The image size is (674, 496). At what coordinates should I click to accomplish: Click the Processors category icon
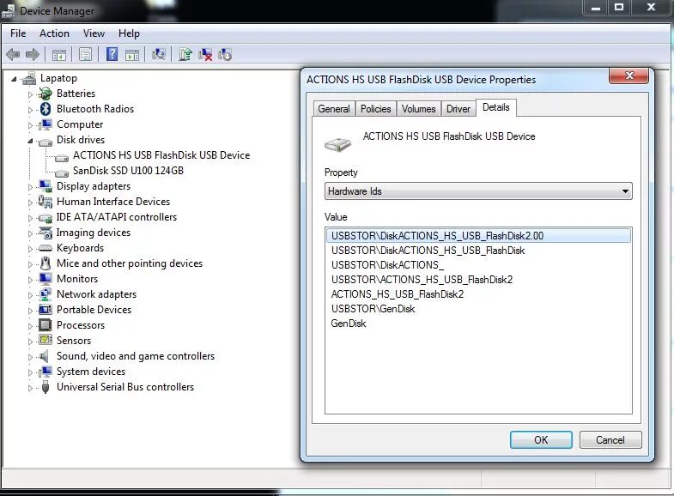(x=46, y=325)
